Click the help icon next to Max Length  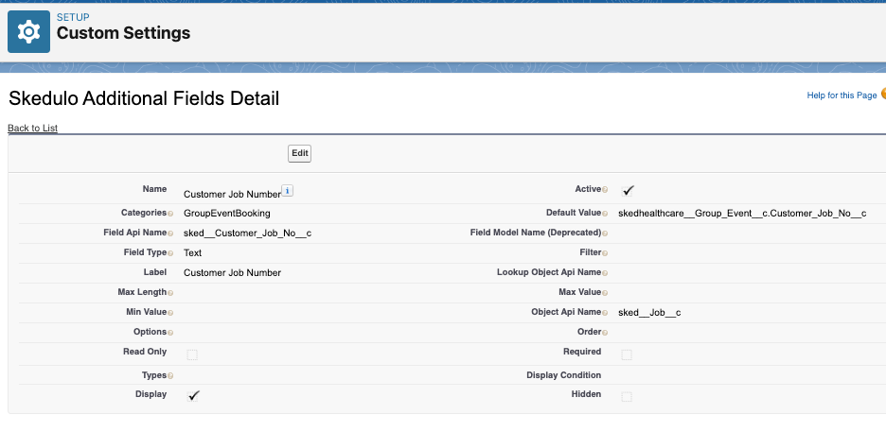coord(170,293)
